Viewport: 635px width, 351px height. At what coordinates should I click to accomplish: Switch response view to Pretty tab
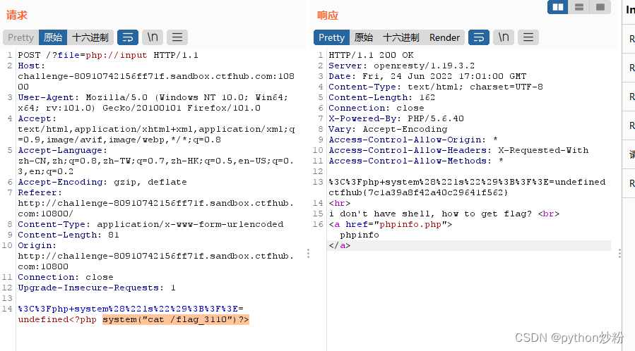(331, 37)
